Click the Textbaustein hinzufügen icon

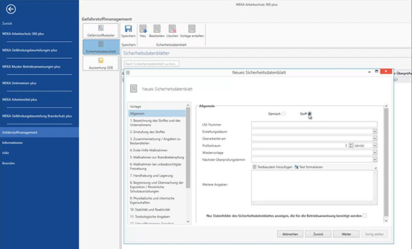[254, 167]
